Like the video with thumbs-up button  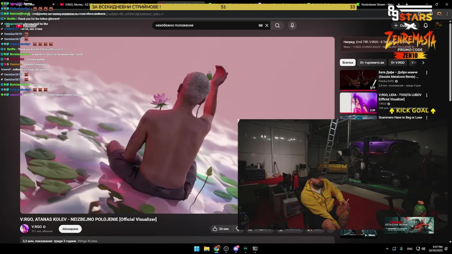click(x=221, y=229)
